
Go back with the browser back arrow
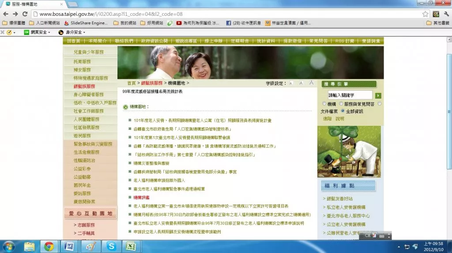[x=5, y=14]
